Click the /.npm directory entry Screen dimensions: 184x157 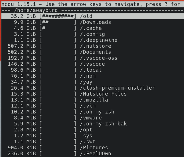tap(93, 76)
